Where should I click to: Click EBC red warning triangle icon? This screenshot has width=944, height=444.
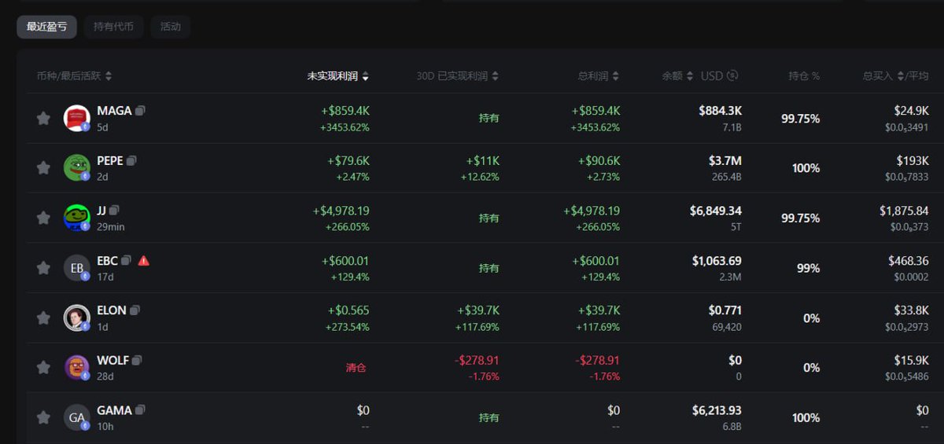(144, 260)
